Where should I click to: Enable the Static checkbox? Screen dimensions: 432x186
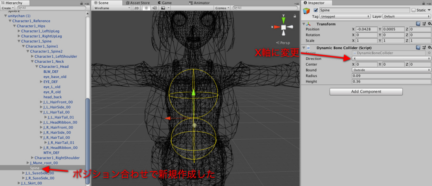(413, 10)
